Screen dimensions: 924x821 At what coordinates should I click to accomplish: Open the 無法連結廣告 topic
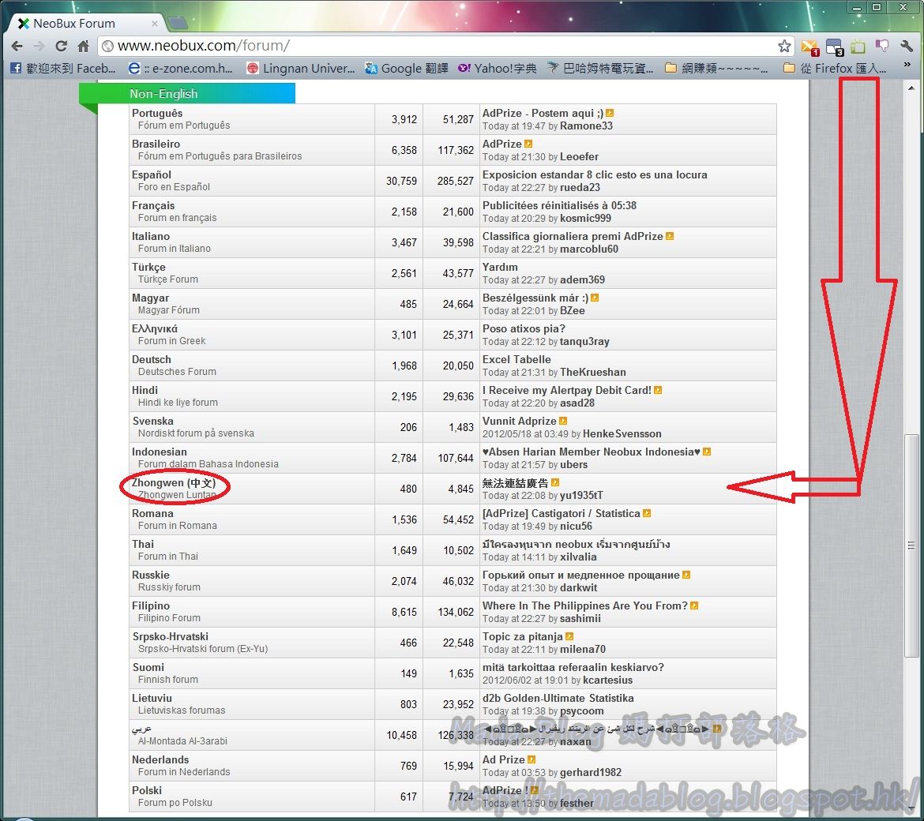515,483
